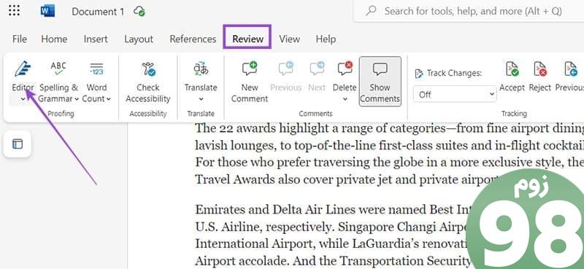
Task: Expand the Translate dropdown arrow
Action: click(201, 99)
